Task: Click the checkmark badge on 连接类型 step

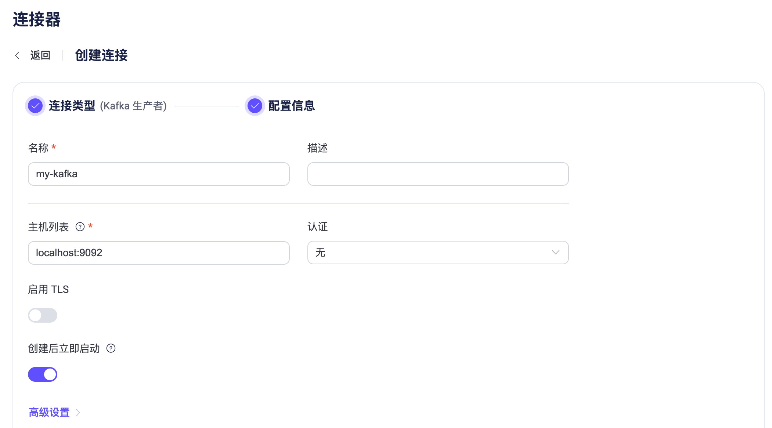Action: (x=35, y=106)
